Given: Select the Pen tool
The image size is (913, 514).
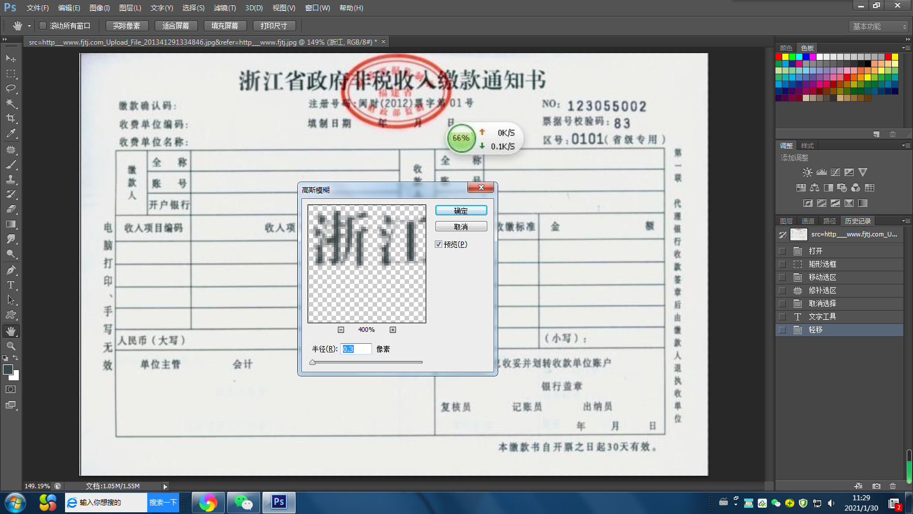Looking at the screenshot, I should tap(11, 270).
